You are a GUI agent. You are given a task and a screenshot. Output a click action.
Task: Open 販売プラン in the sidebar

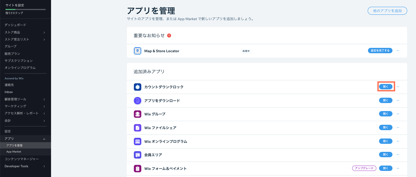click(12, 54)
